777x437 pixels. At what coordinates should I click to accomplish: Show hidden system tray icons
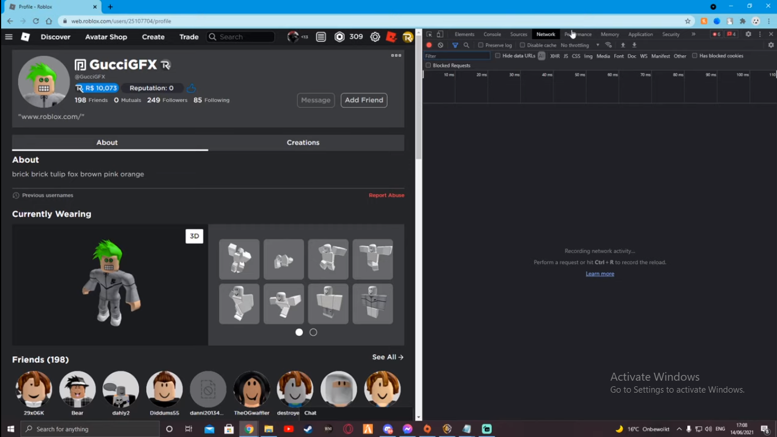[679, 429]
